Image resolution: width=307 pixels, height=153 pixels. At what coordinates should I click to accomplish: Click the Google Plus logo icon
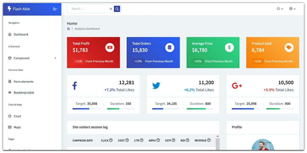click(x=237, y=86)
